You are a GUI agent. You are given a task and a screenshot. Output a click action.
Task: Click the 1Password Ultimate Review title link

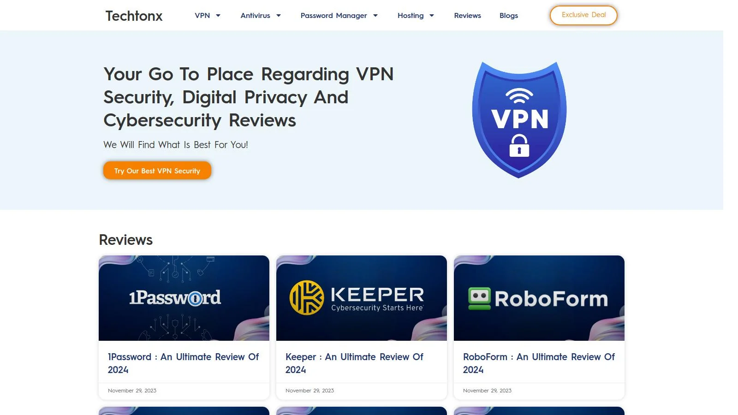coord(184,363)
